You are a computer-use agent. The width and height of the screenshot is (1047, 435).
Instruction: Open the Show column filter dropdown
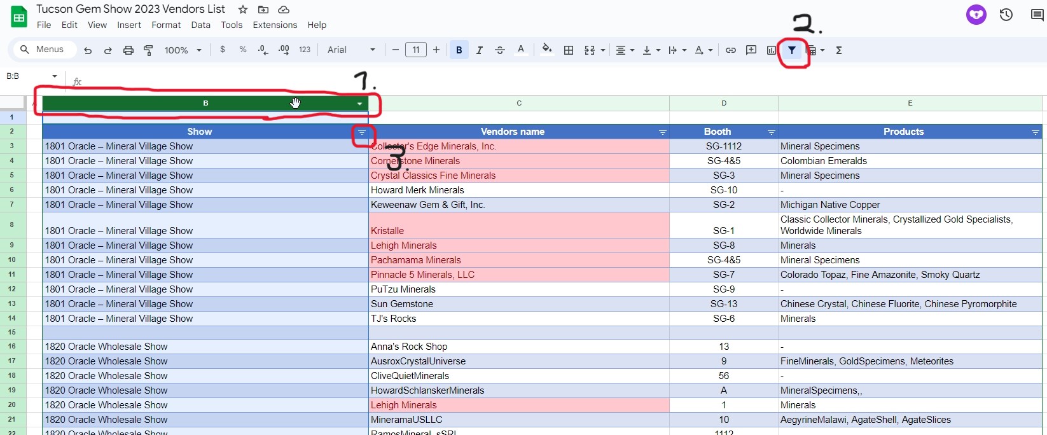[361, 132]
